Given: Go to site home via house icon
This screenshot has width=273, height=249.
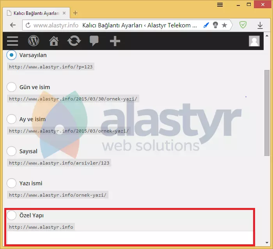Looking at the screenshot, I should tap(54, 41).
